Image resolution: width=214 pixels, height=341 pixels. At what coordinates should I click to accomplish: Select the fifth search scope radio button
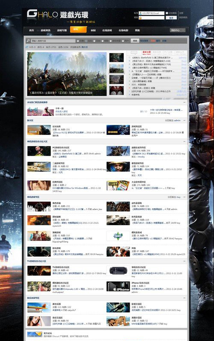(110, 41)
